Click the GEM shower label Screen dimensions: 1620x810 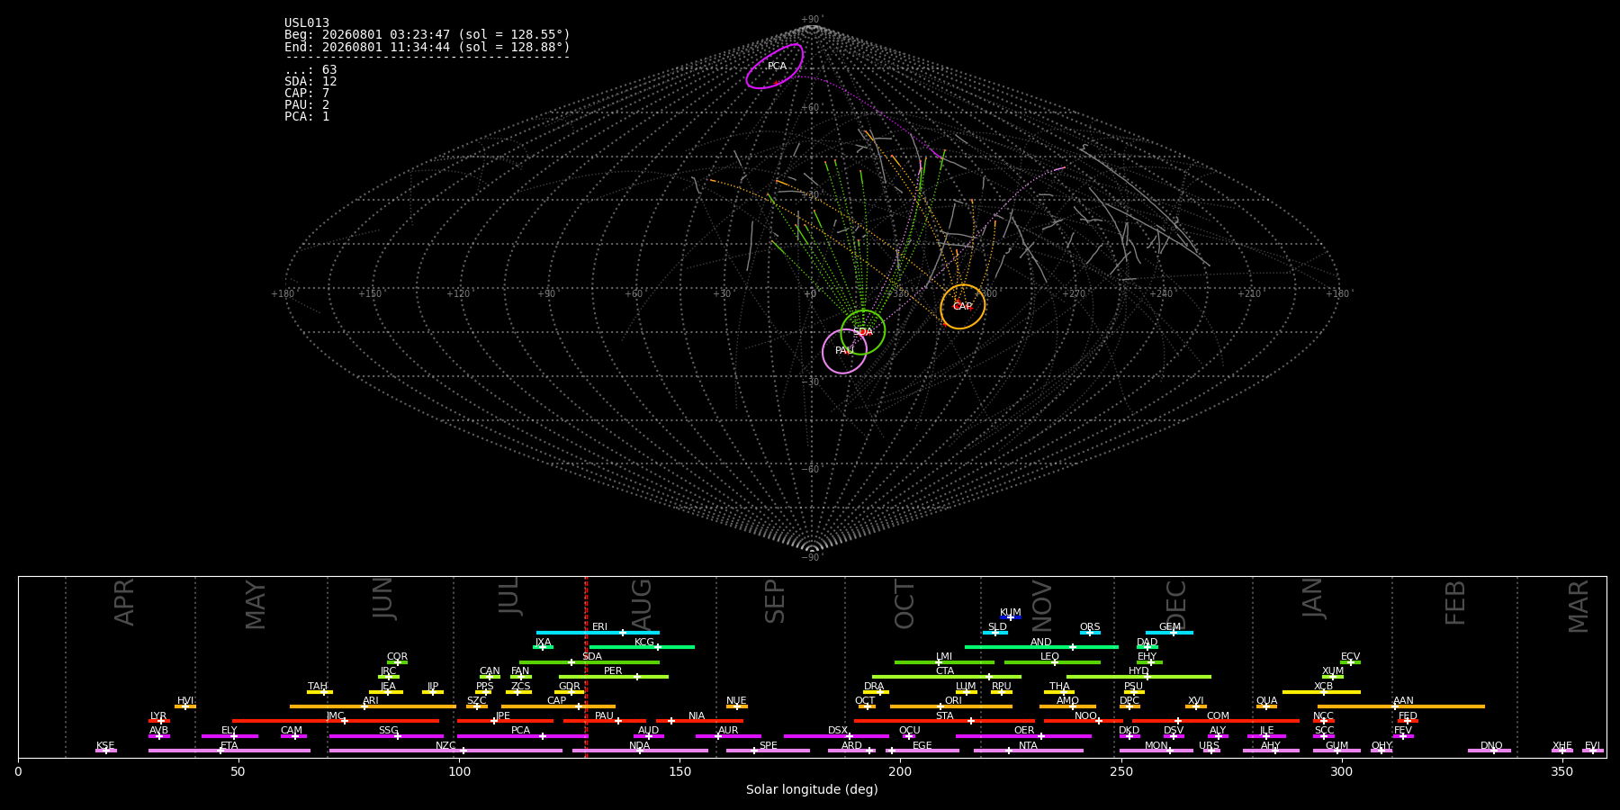(x=1169, y=627)
